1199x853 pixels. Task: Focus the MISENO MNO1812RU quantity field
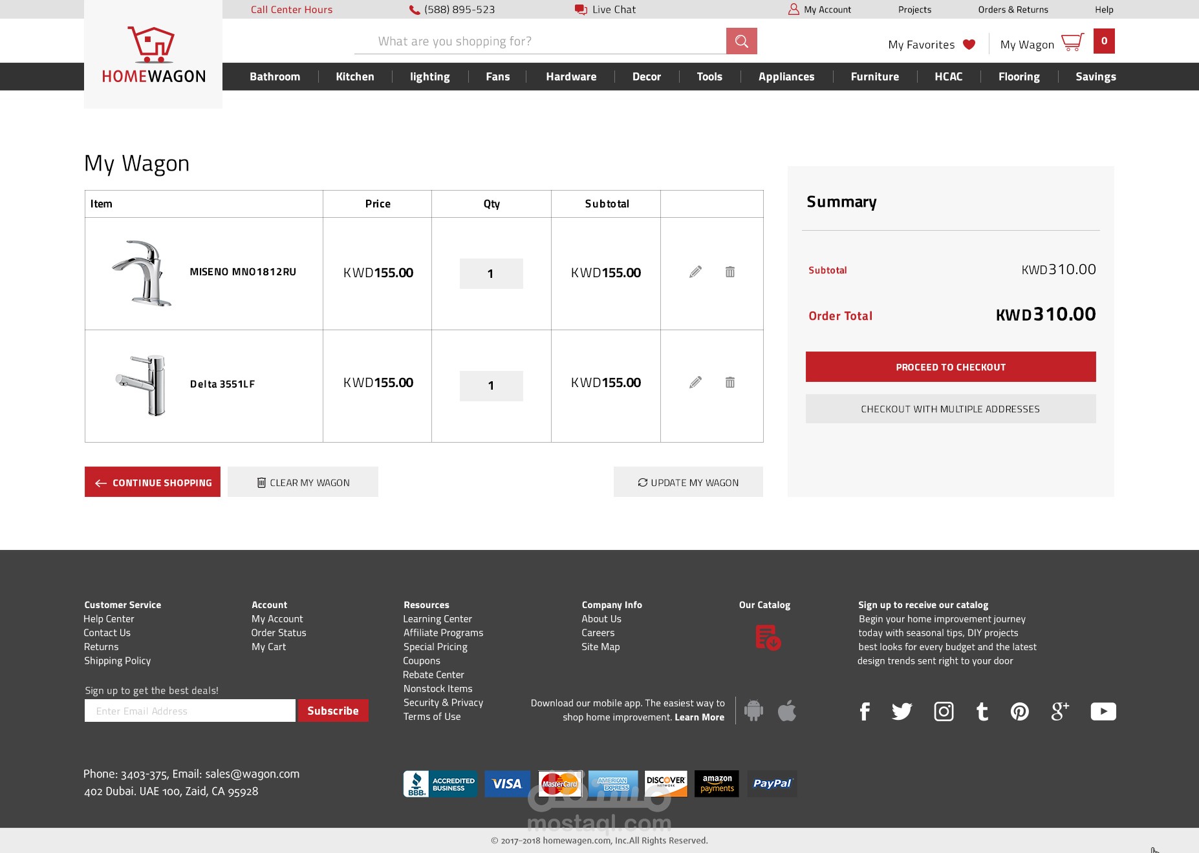(491, 273)
